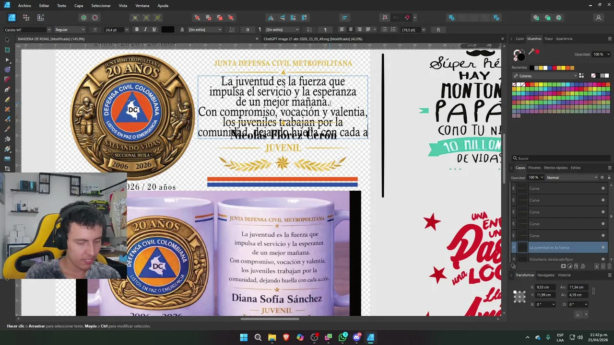Open layer effects FX icon
The width and height of the screenshot is (614, 345).
(x=576, y=266)
